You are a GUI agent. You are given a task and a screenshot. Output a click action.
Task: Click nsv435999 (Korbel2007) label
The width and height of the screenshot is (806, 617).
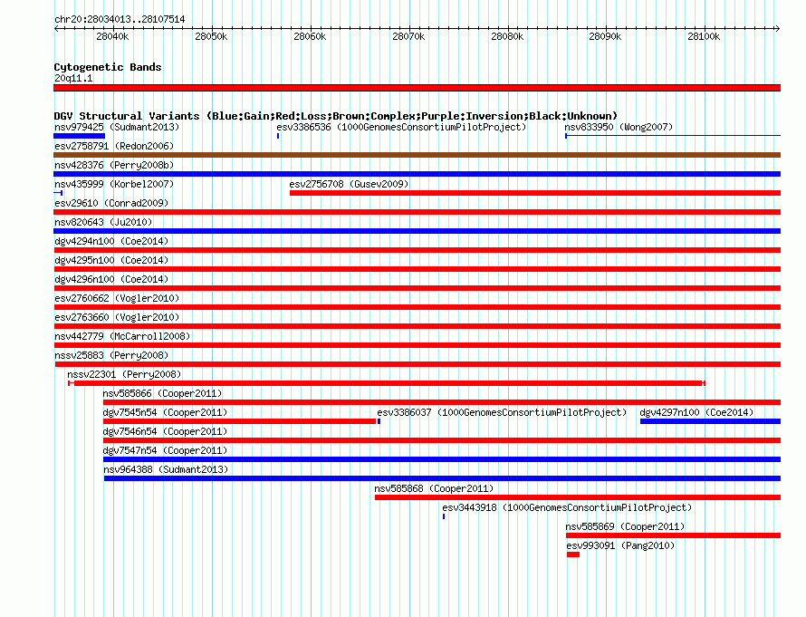point(114,184)
